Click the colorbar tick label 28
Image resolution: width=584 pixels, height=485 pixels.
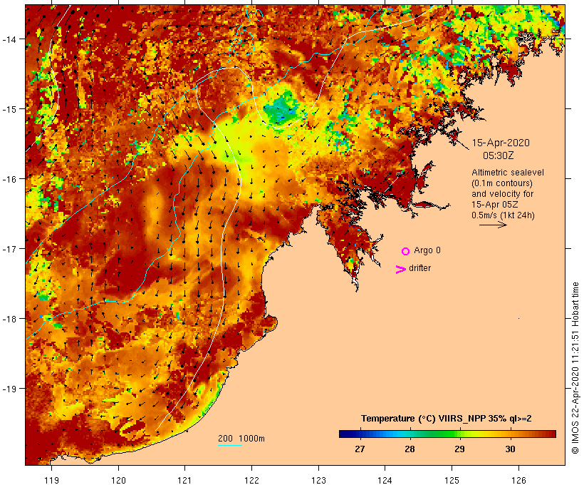click(x=410, y=449)
